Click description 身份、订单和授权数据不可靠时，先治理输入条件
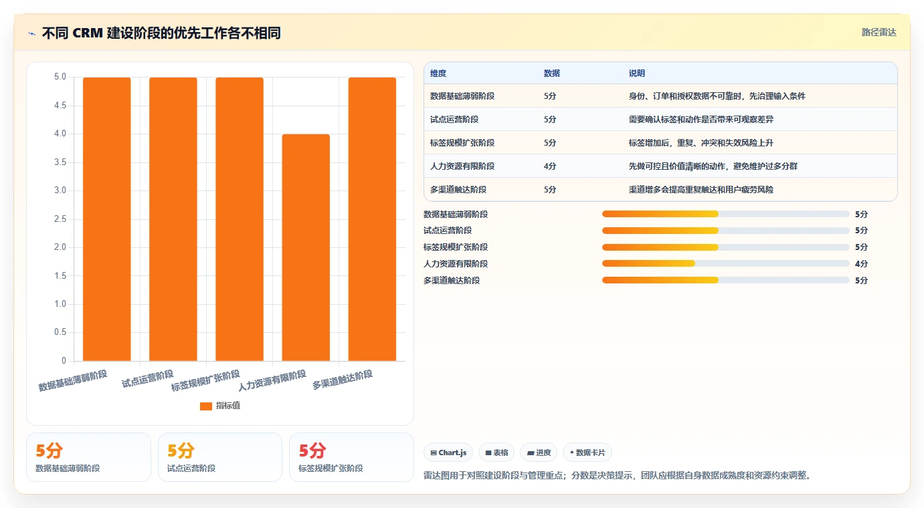Screen dimensions: 924x508 click(717, 96)
